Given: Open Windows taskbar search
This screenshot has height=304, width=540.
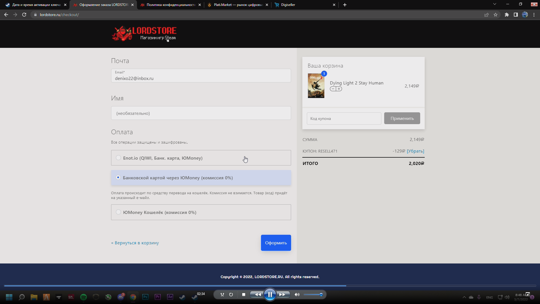Looking at the screenshot, I should tap(22, 297).
